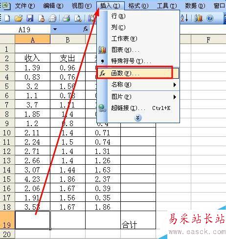
Task: Open the 格式(O) menu
Action: click(138, 6)
